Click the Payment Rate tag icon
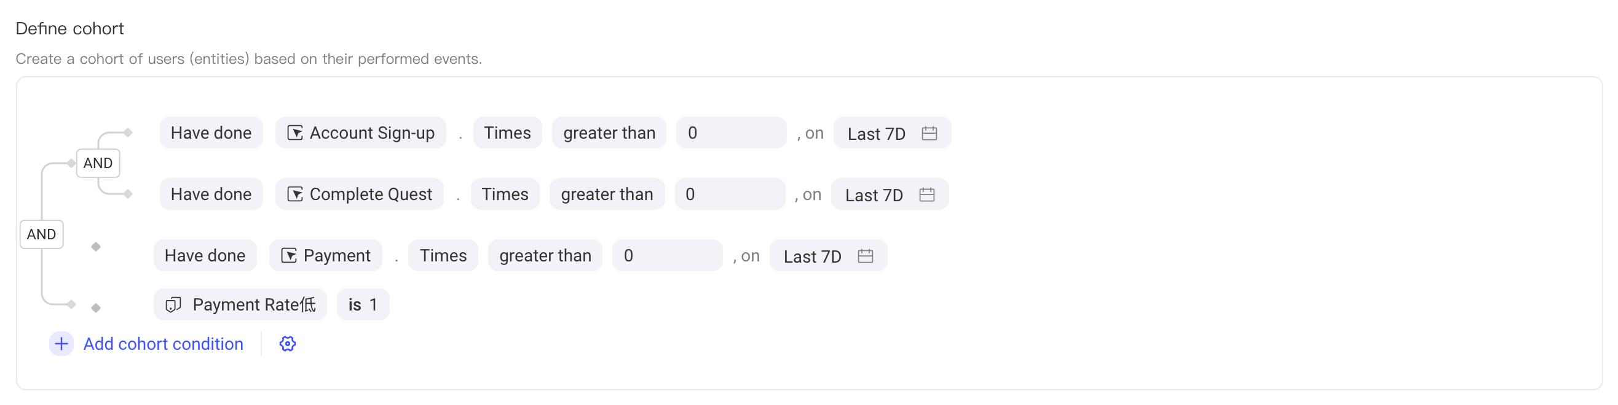 pos(173,305)
